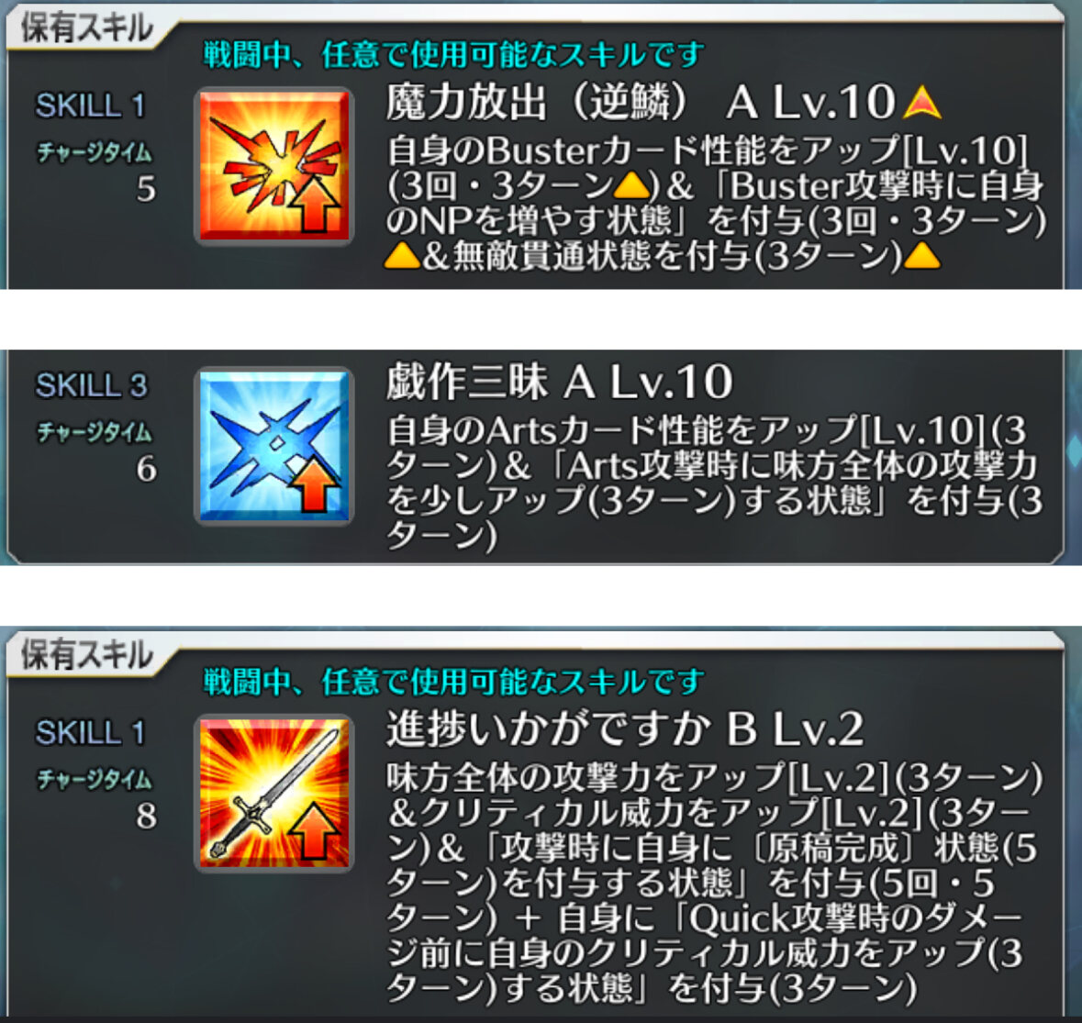Screen dimensions: 1082x1023
Task: Click SKILL 1 label in bottom panel
Action: point(91,732)
